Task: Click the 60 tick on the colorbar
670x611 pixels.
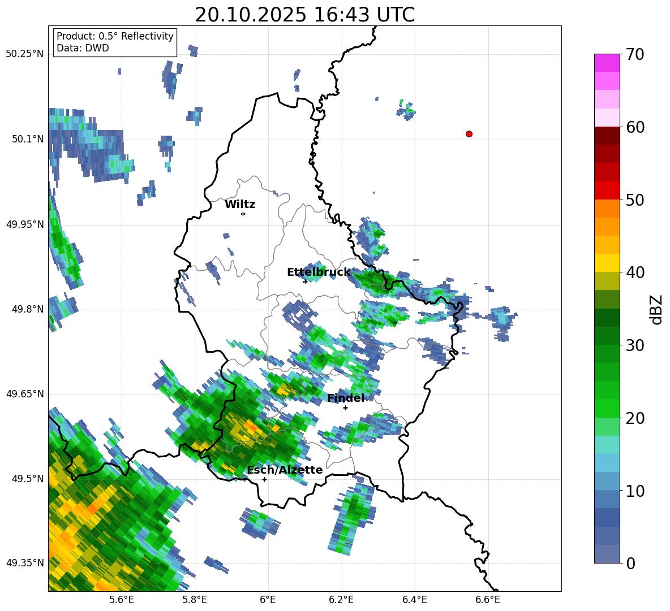Action: coord(635,127)
